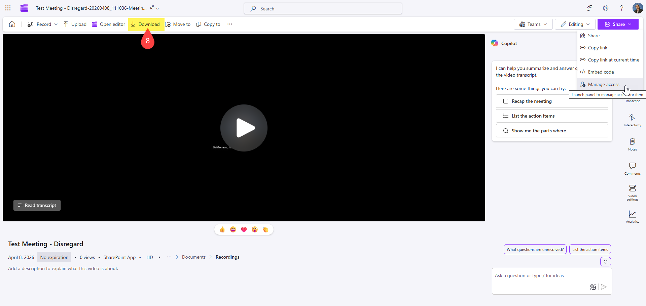This screenshot has width=646, height=306.
Task: React with the red heart emoji
Action: point(244,229)
